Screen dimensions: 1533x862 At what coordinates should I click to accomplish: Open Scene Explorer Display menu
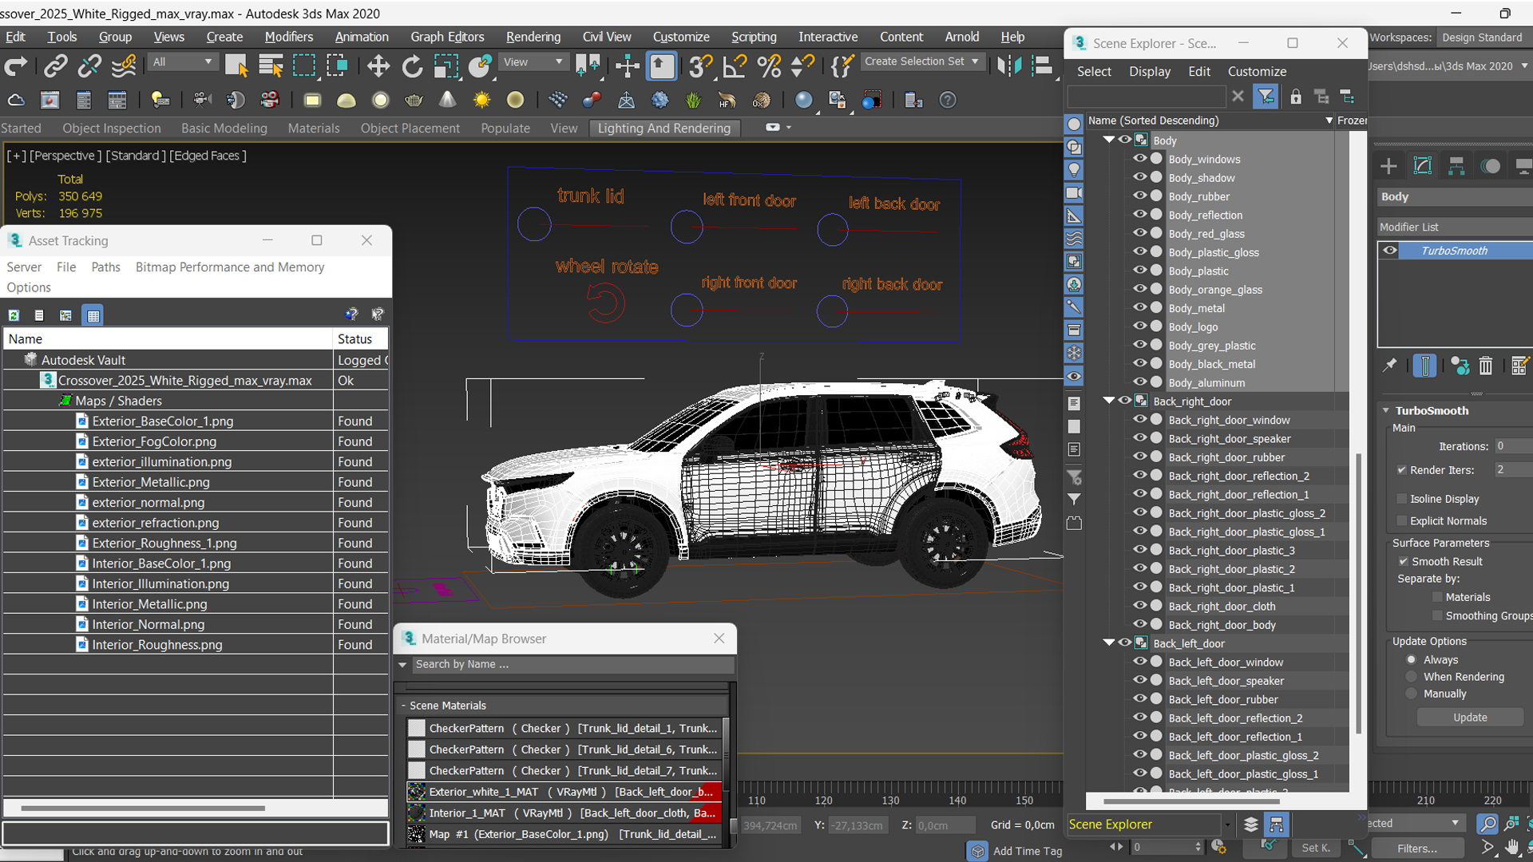point(1149,71)
